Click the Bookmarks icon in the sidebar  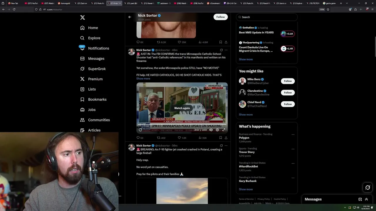pos(82,99)
